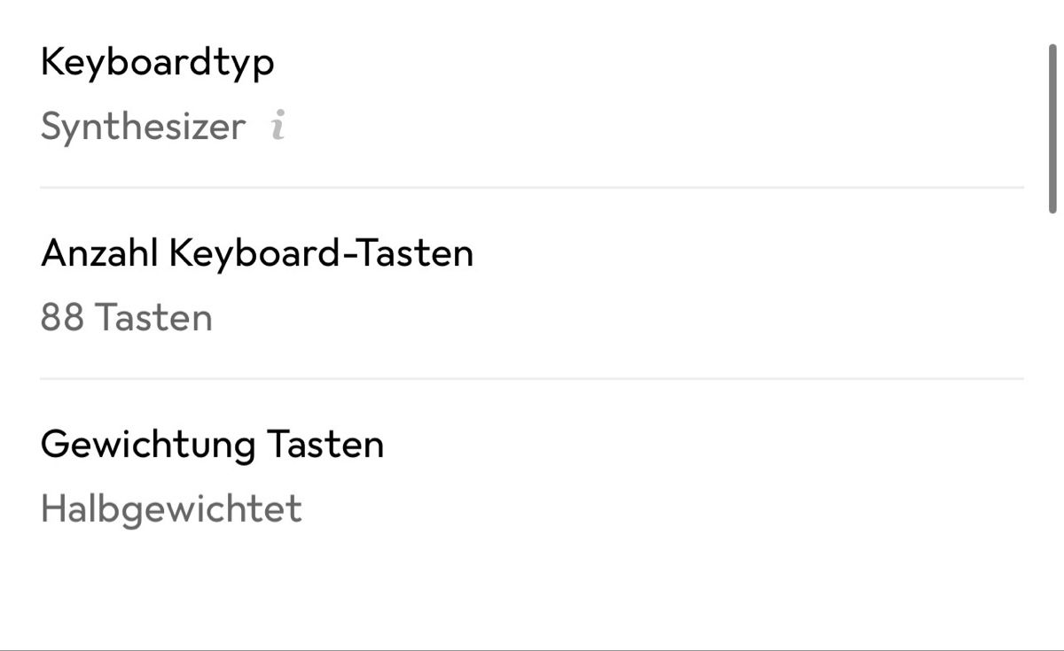1064x651 pixels.
Task: Click the word Anzahl in the second heading
Action: point(99,253)
